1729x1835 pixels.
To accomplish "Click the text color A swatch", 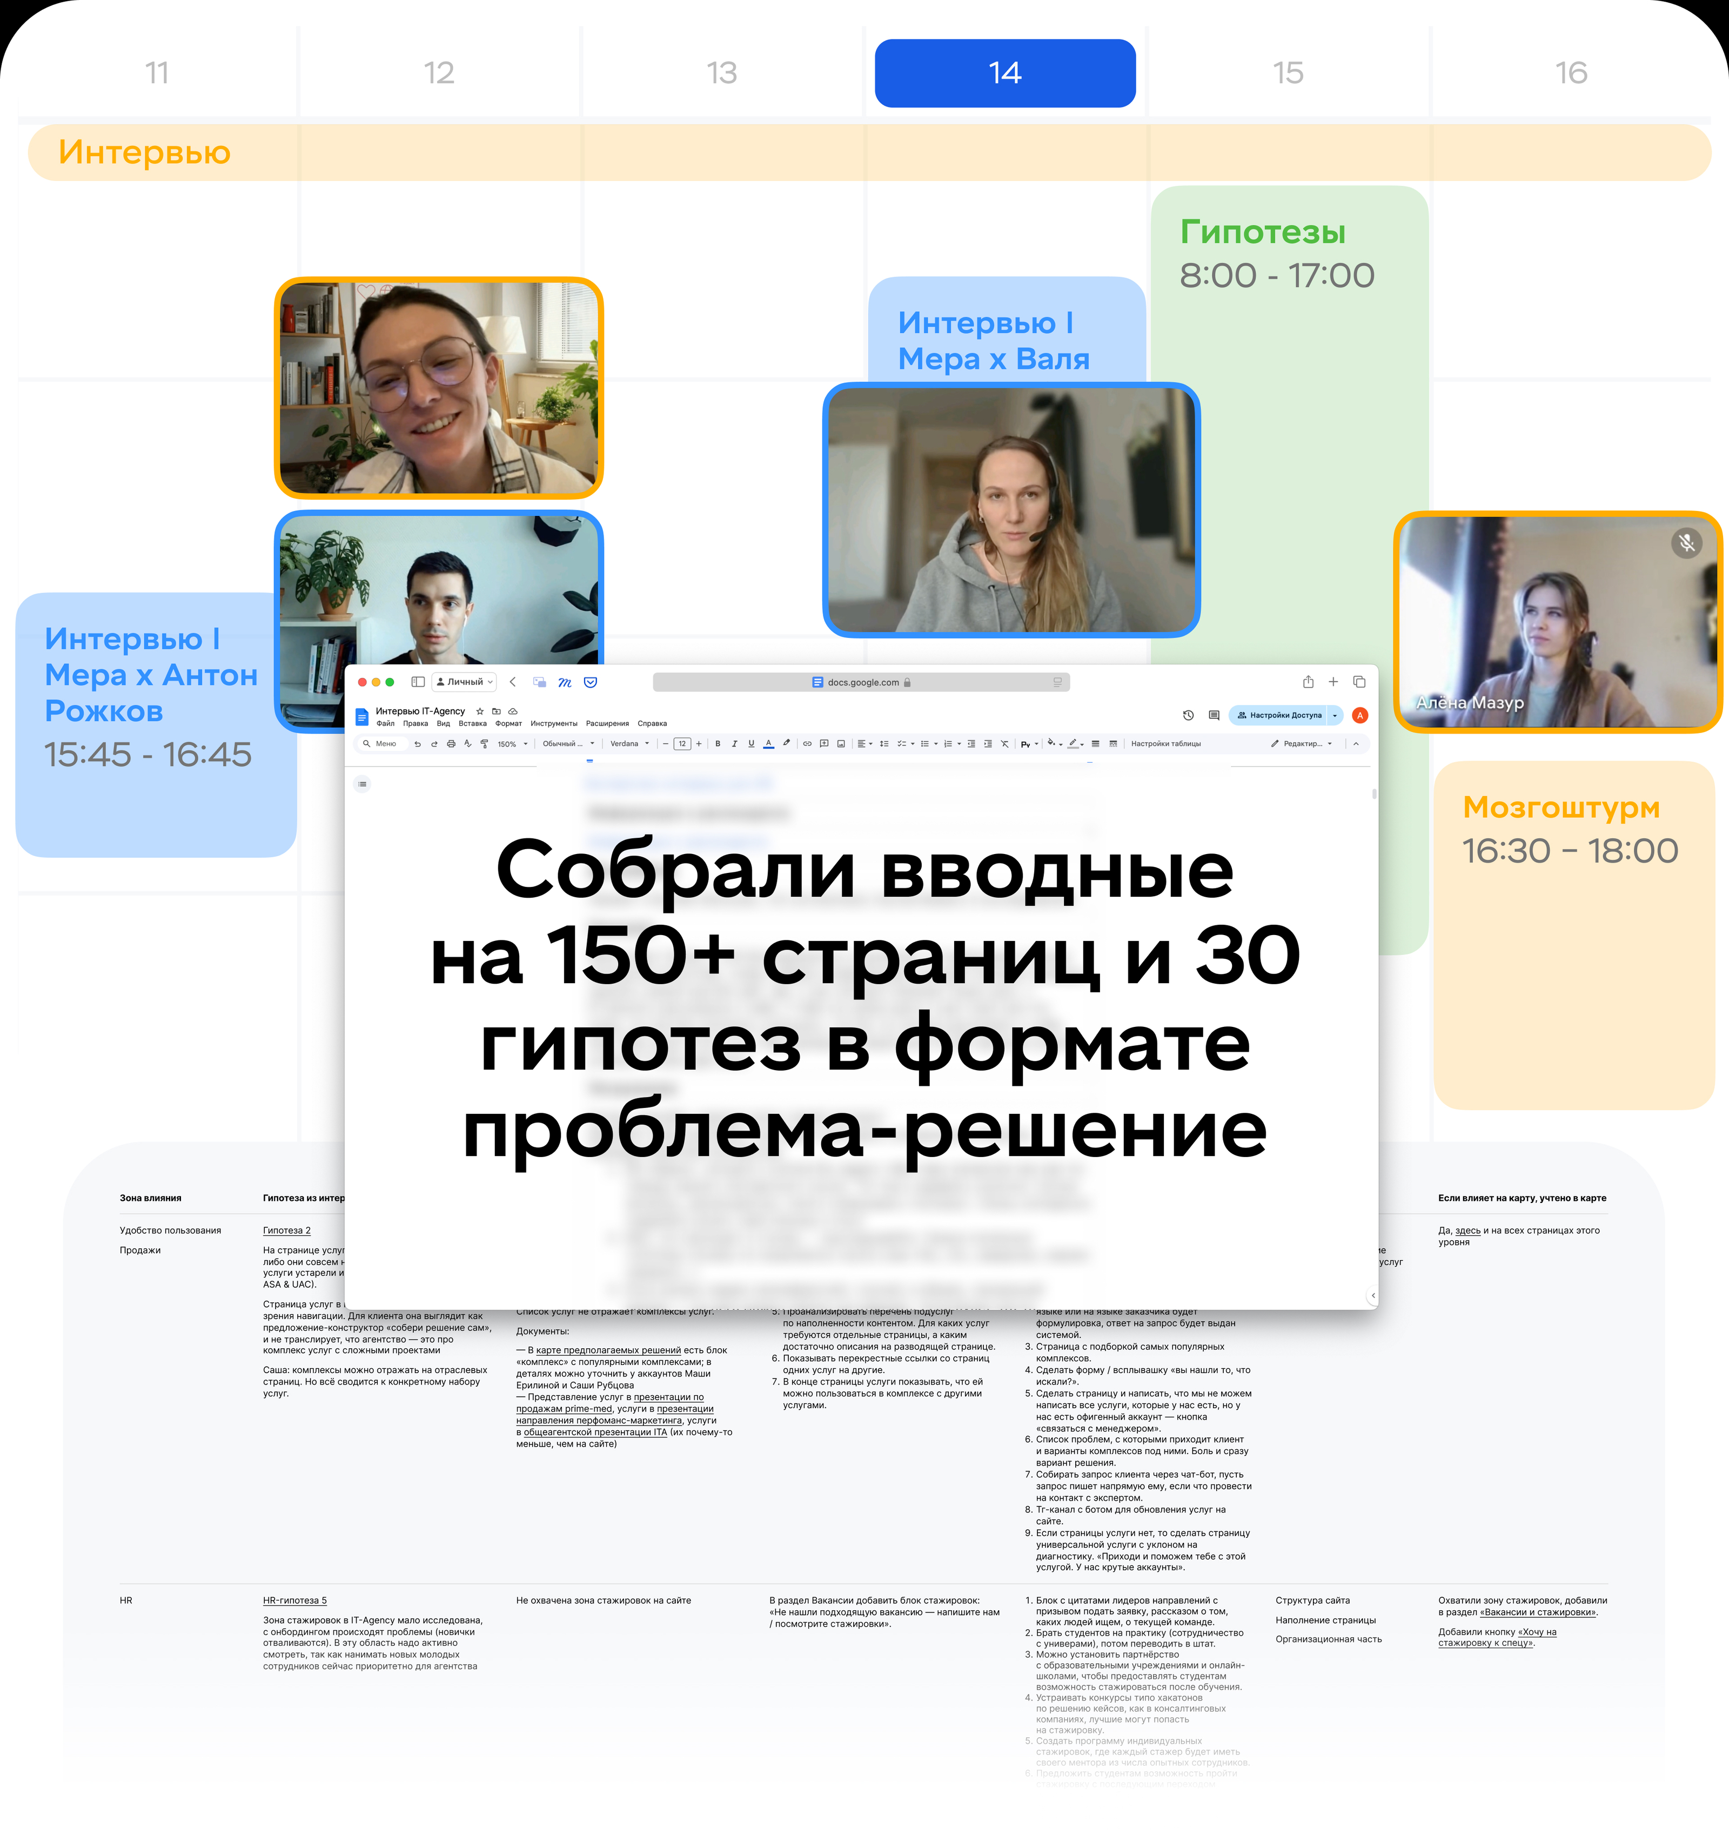I will pos(768,743).
